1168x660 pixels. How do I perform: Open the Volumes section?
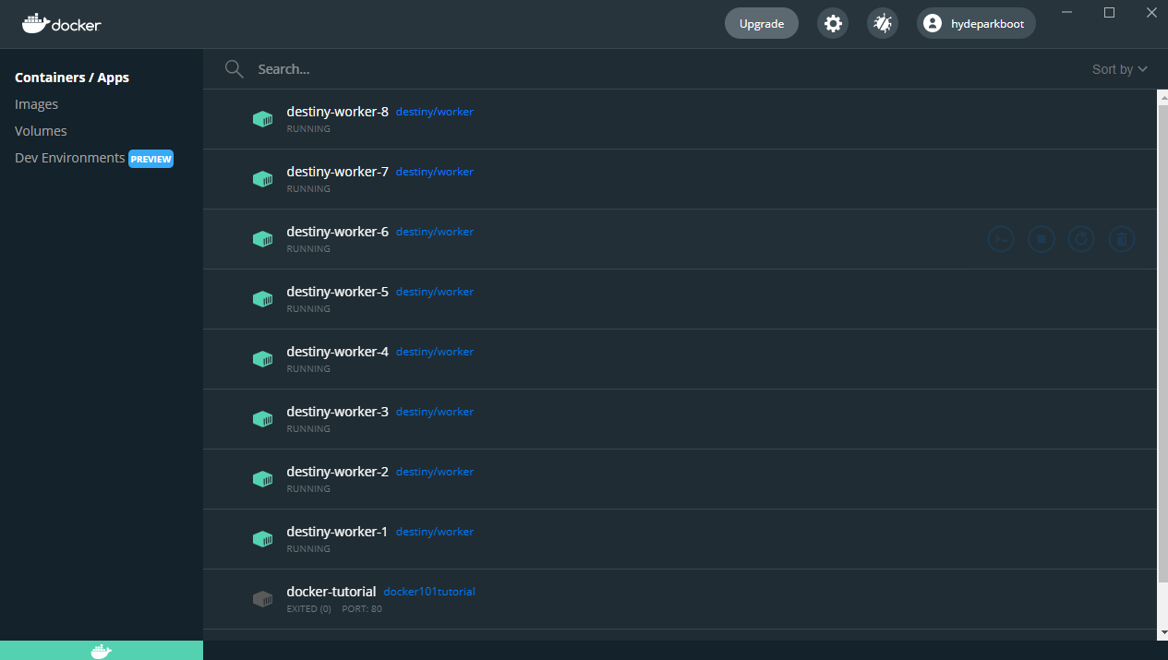41,130
